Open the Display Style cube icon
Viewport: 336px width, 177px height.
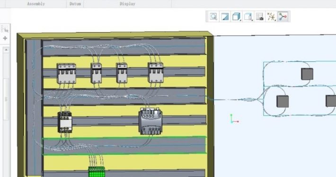(236, 17)
